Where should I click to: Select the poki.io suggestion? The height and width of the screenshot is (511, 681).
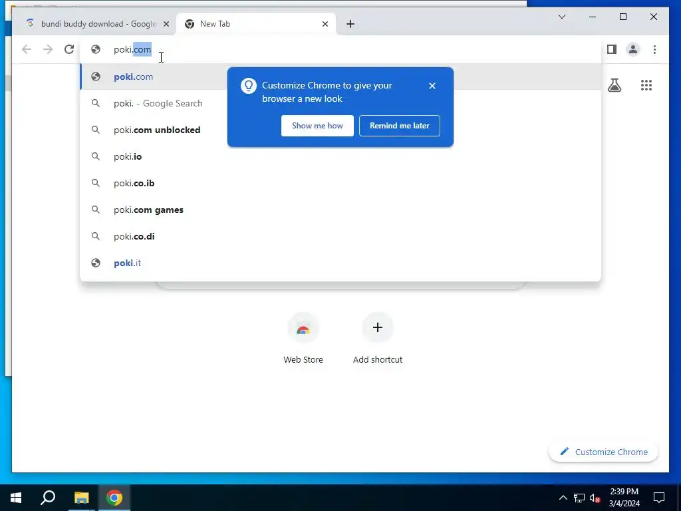click(x=340, y=156)
